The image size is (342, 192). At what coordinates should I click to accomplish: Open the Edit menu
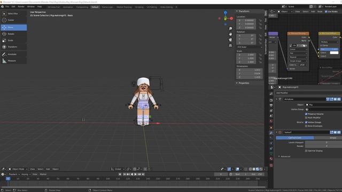(13, 7)
